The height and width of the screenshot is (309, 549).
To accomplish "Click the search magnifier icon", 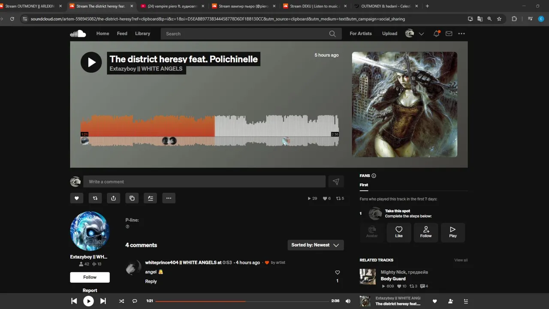I will tap(332, 33).
